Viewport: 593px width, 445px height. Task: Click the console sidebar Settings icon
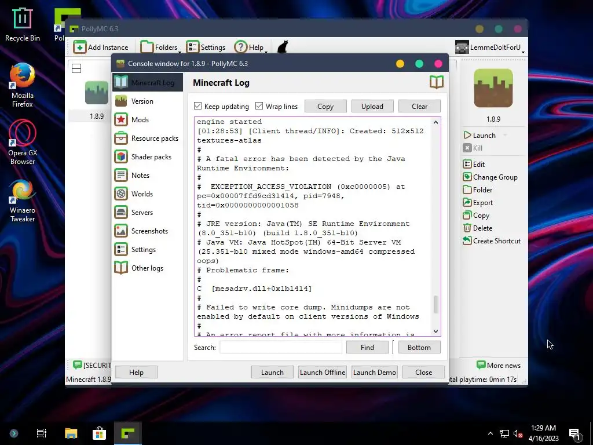pyautogui.click(x=121, y=249)
